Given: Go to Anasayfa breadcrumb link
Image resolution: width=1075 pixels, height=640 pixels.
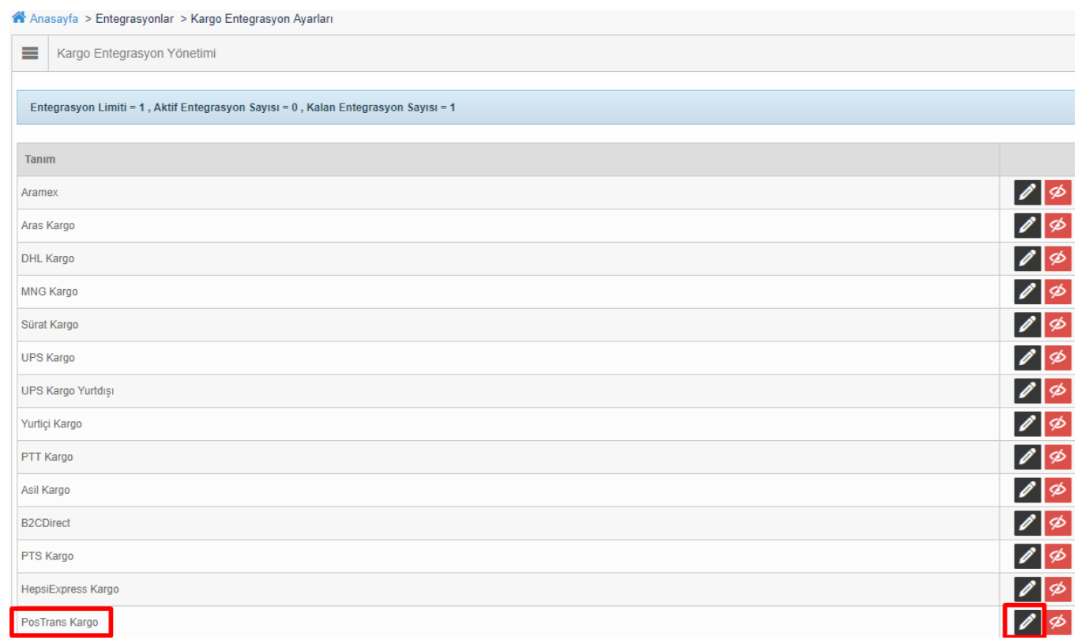Looking at the screenshot, I should tap(54, 19).
